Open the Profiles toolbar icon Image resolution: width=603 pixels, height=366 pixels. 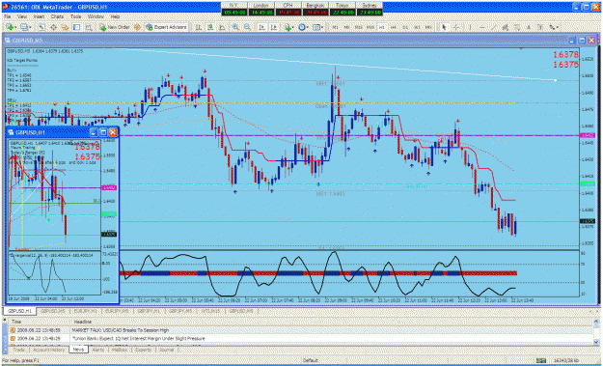click(x=25, y=27)
